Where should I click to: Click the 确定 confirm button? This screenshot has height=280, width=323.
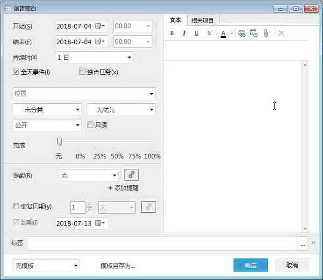point(251,265)
